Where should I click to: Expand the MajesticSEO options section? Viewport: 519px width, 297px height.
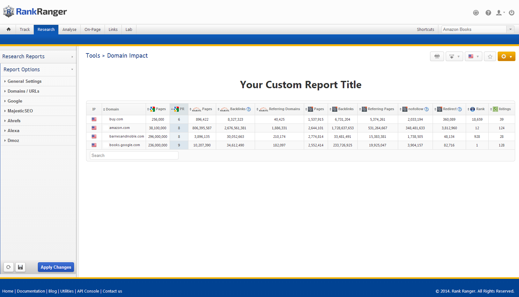coord(20,111)
